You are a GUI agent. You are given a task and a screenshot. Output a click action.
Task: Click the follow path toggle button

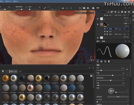click(118, 97)
